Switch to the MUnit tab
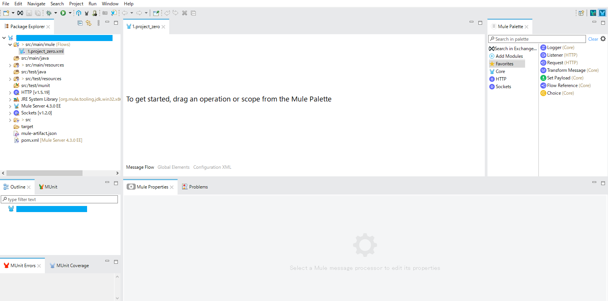Screen dimensions: 608x301 (x=48, y=187)
